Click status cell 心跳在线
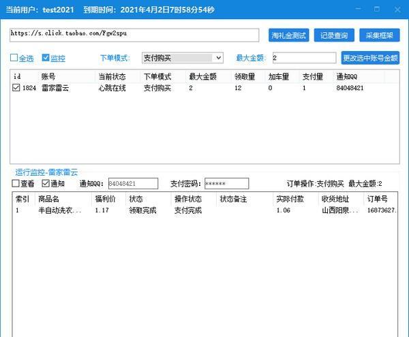 pos(112,88)
